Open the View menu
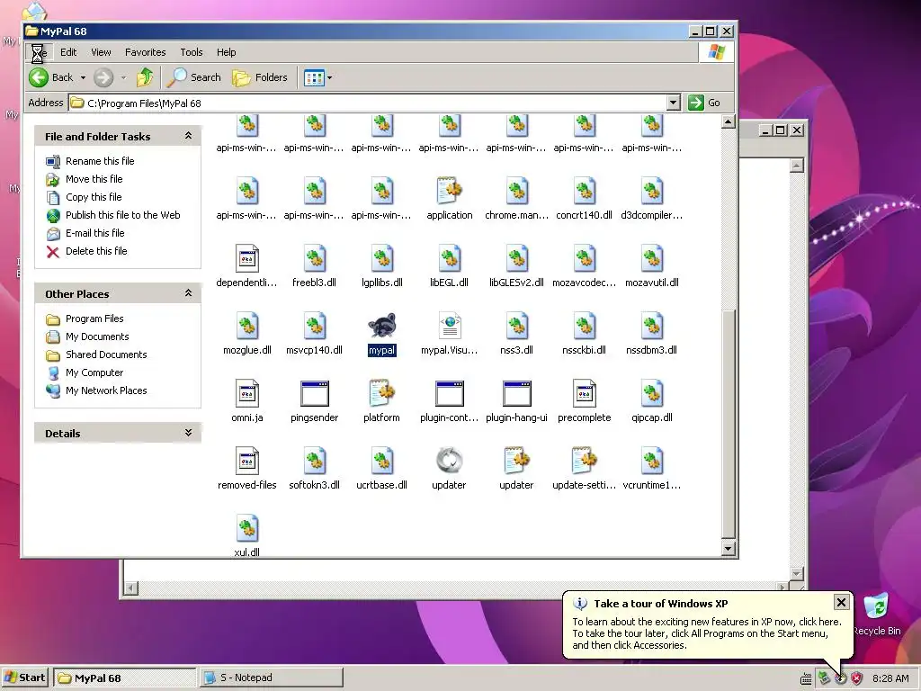Image resolution: width=921 pixels, height=691 pixels. click(x=101, y=52)
